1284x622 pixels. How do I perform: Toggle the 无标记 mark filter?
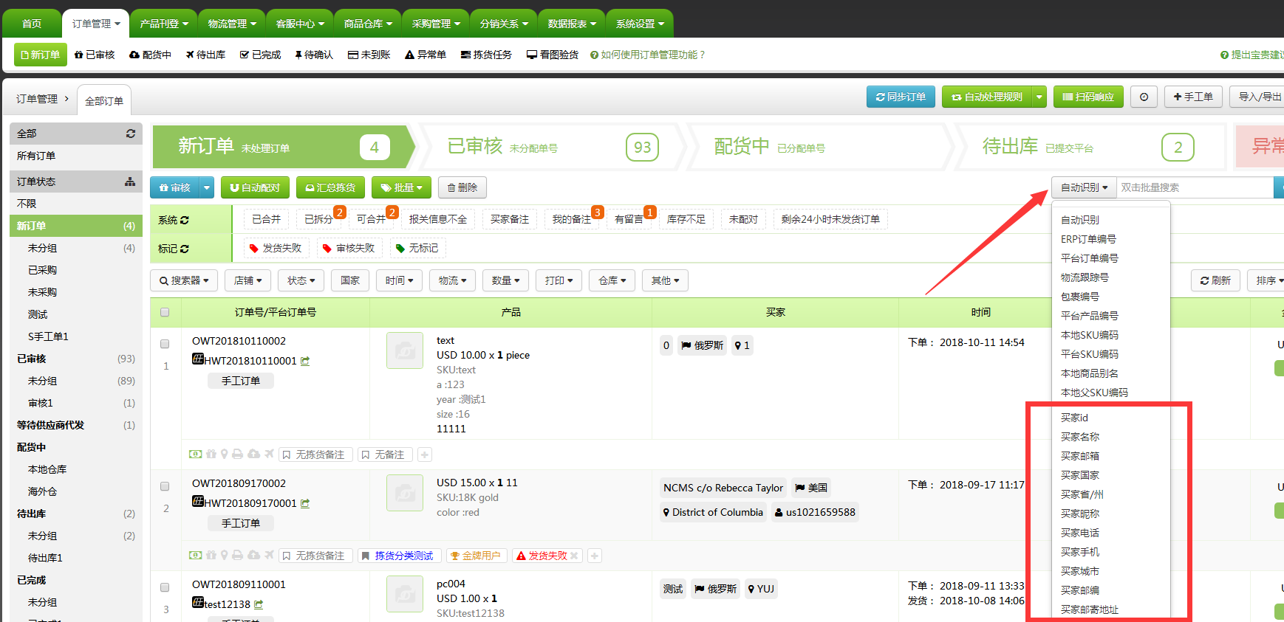point(417,248)
